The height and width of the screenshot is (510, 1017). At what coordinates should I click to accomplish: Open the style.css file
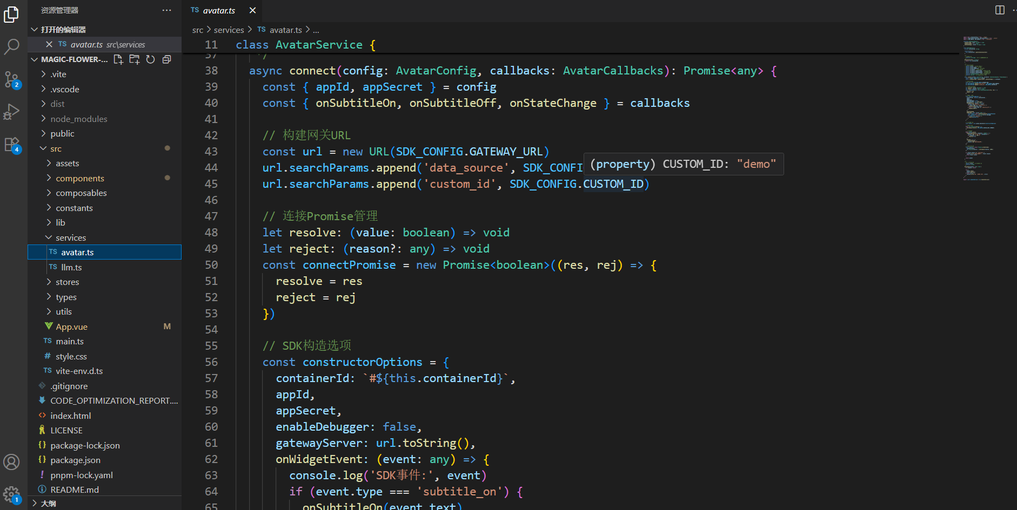tap(104, 356)
